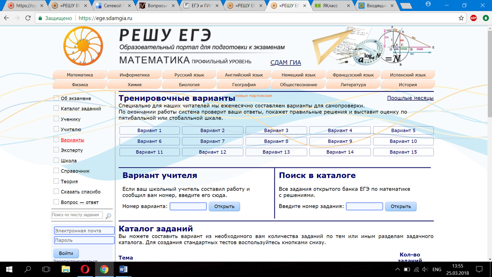Viewport: 492px width, 277px height.
Task: Click the magnifier icon beside task search
Action: (108, 215)
